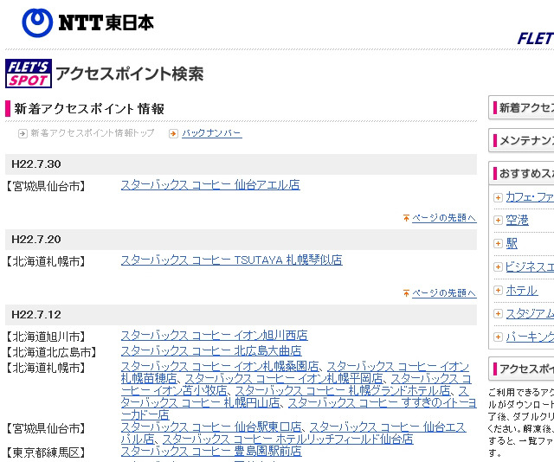
Task: Expand the 空港 category plus icon
Action: click(x=498, y=221)
